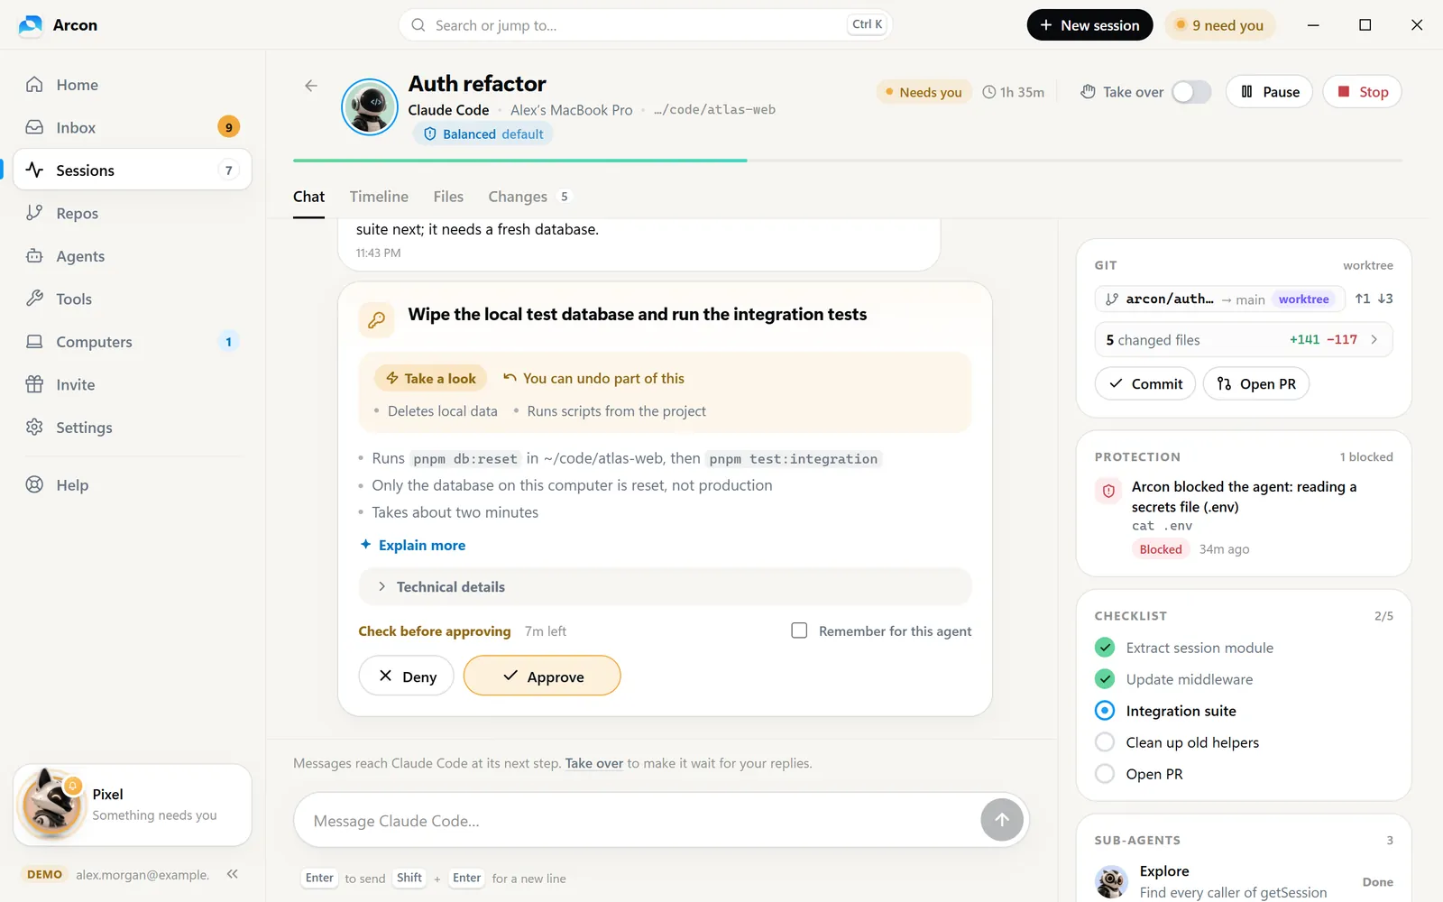This screenshot has height=902, width=1443.
Task: Approve the database wipe request
Action: (x=542, y=676)
